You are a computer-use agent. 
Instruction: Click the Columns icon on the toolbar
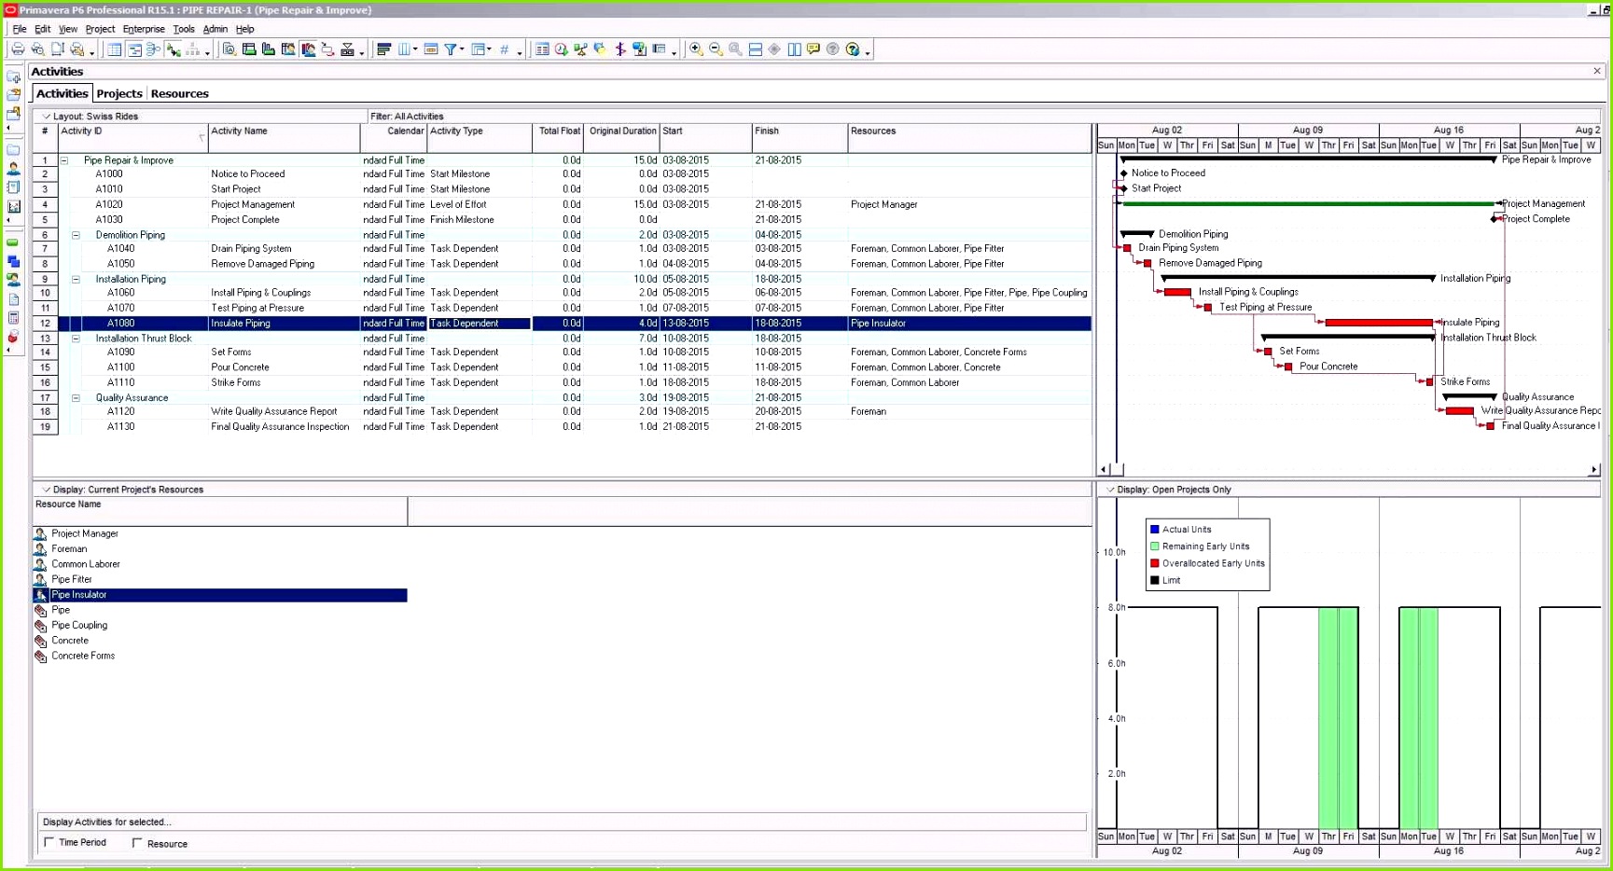click(x=402, y=49)
